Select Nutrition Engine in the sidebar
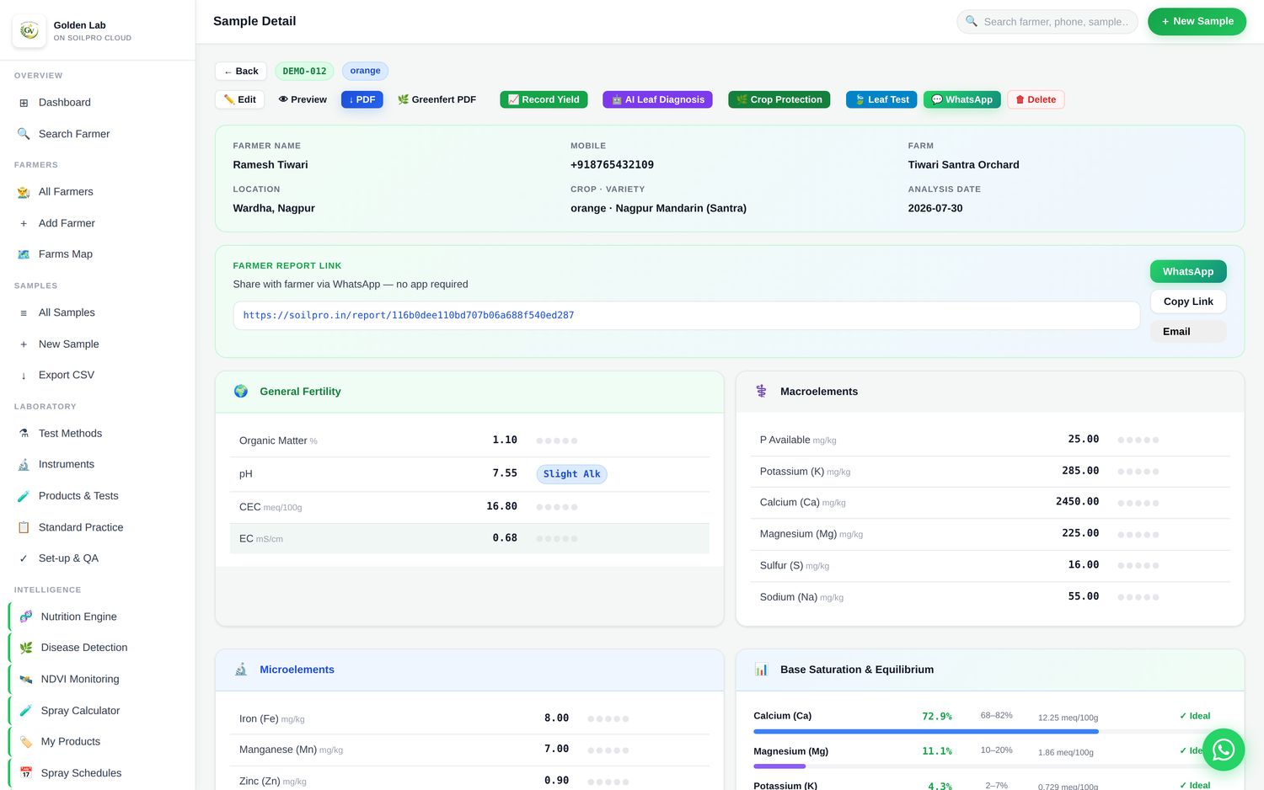 (x=98, y=617)
